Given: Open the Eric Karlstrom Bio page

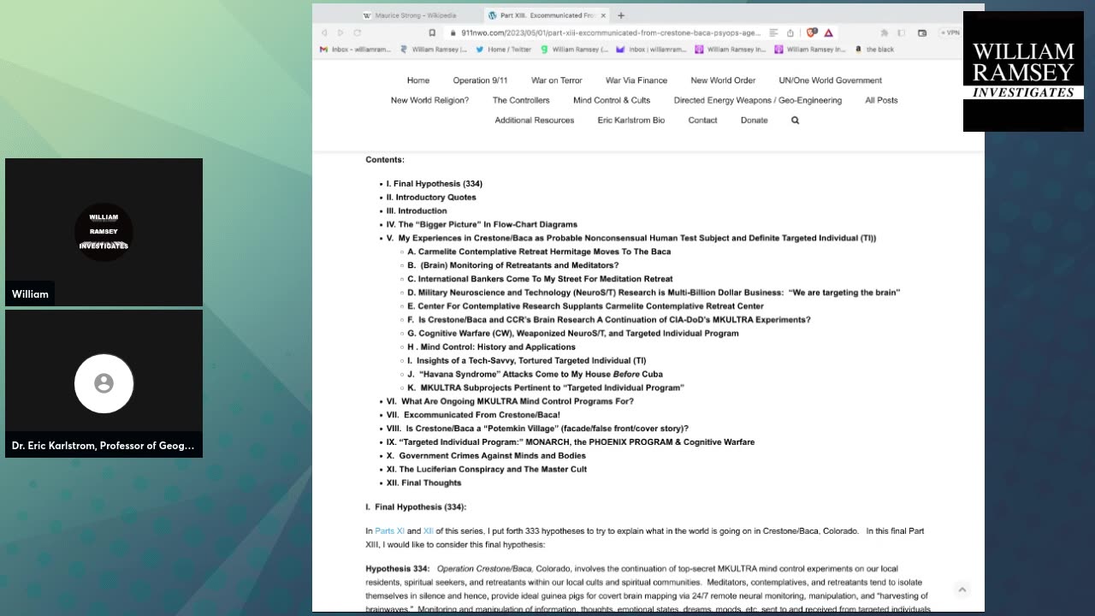Looking at the screenshot, I should pos(631,120).
